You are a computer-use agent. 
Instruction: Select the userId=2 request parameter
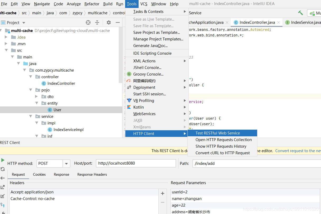pos(246,192)
